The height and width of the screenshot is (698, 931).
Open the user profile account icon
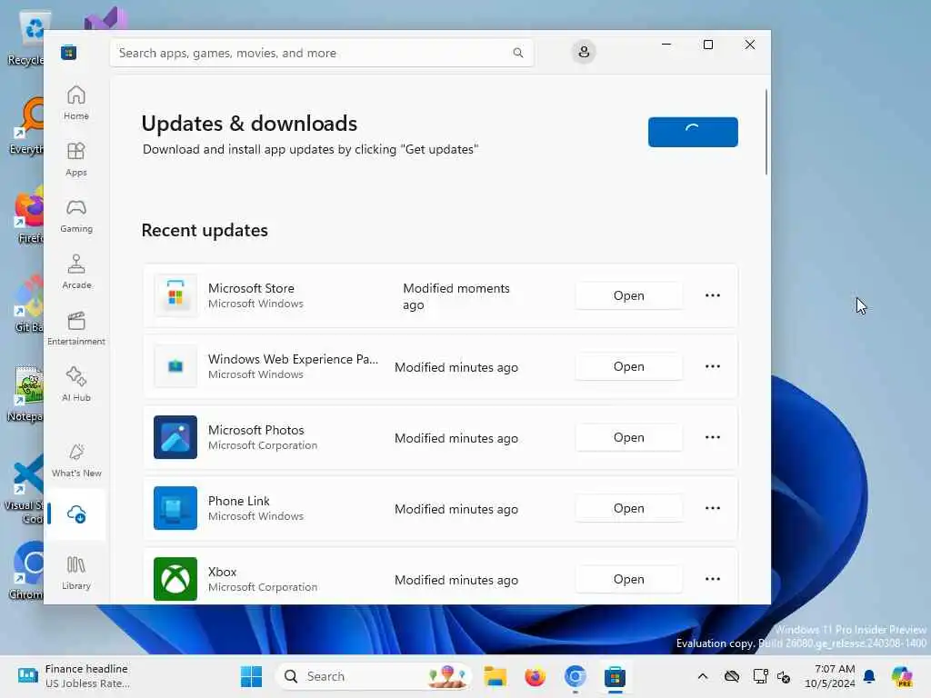pos(584,52)
